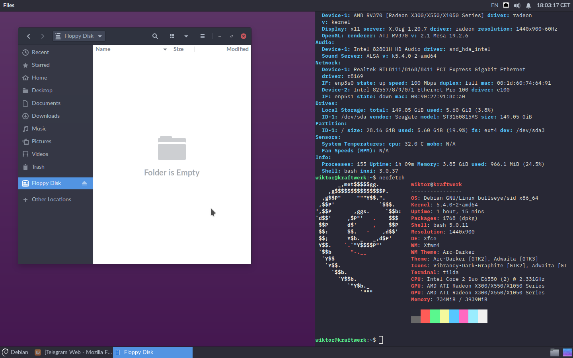Open the EN keyboard layout indicator
The height and width of the screenshot is (358, 573).
click(495, 5)
